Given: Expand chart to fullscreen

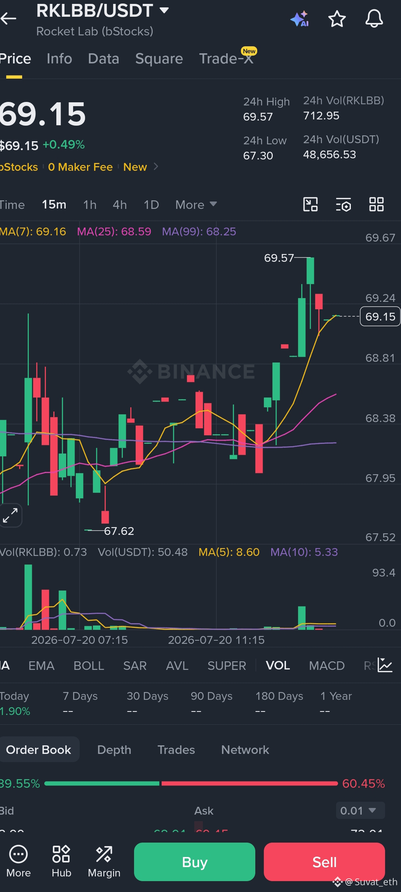Looking at the screenshot, I should pos(10,515).
